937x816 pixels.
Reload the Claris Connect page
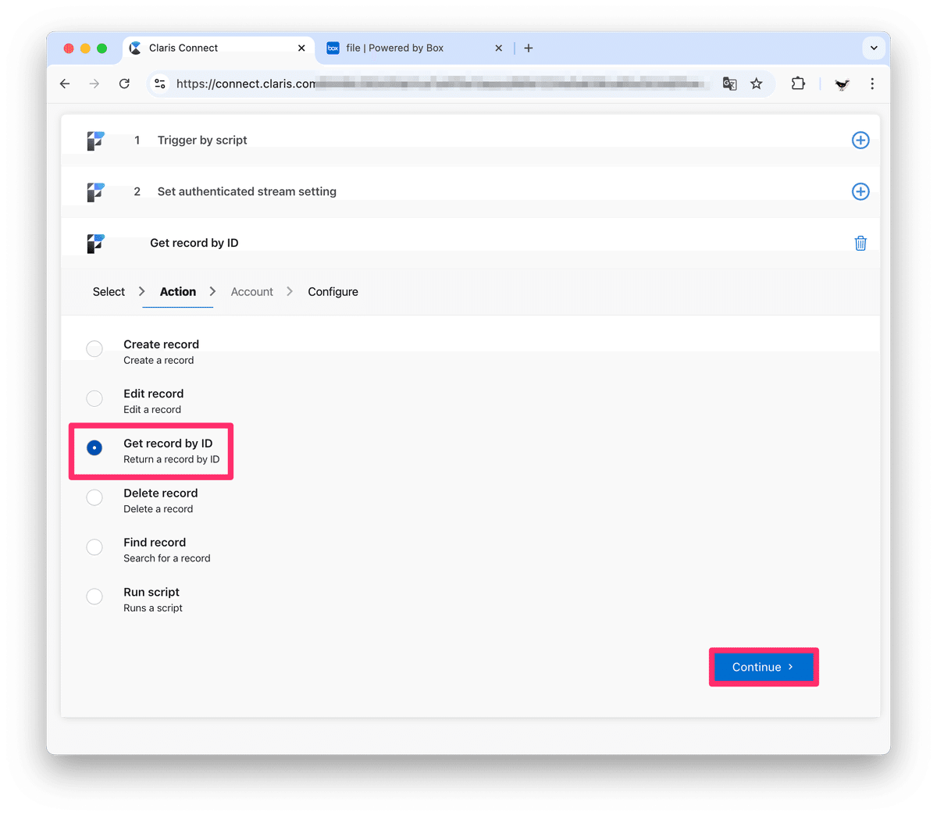pyautogui.click(x=124, y=84)
